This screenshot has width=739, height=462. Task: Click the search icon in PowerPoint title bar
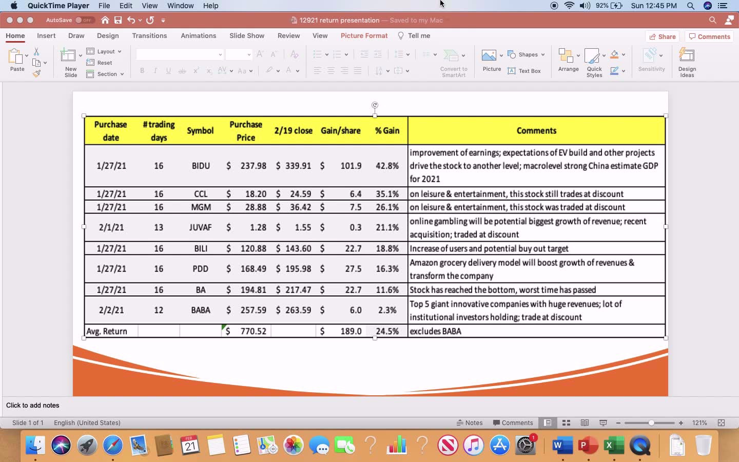(x=712, y=20)
